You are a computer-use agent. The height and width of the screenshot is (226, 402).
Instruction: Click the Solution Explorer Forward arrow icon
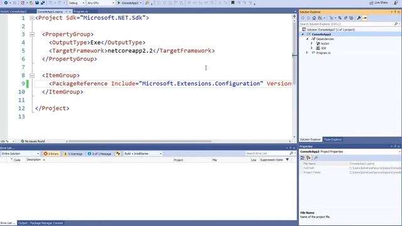click(308, 18)
